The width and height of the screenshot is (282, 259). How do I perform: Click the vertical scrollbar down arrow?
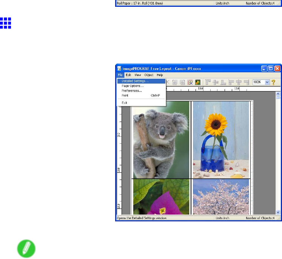[279, 212]
